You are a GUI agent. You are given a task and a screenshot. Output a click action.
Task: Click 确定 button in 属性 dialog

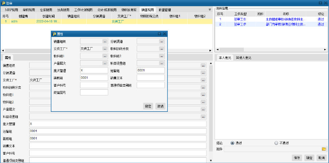[x=148, y=106]
